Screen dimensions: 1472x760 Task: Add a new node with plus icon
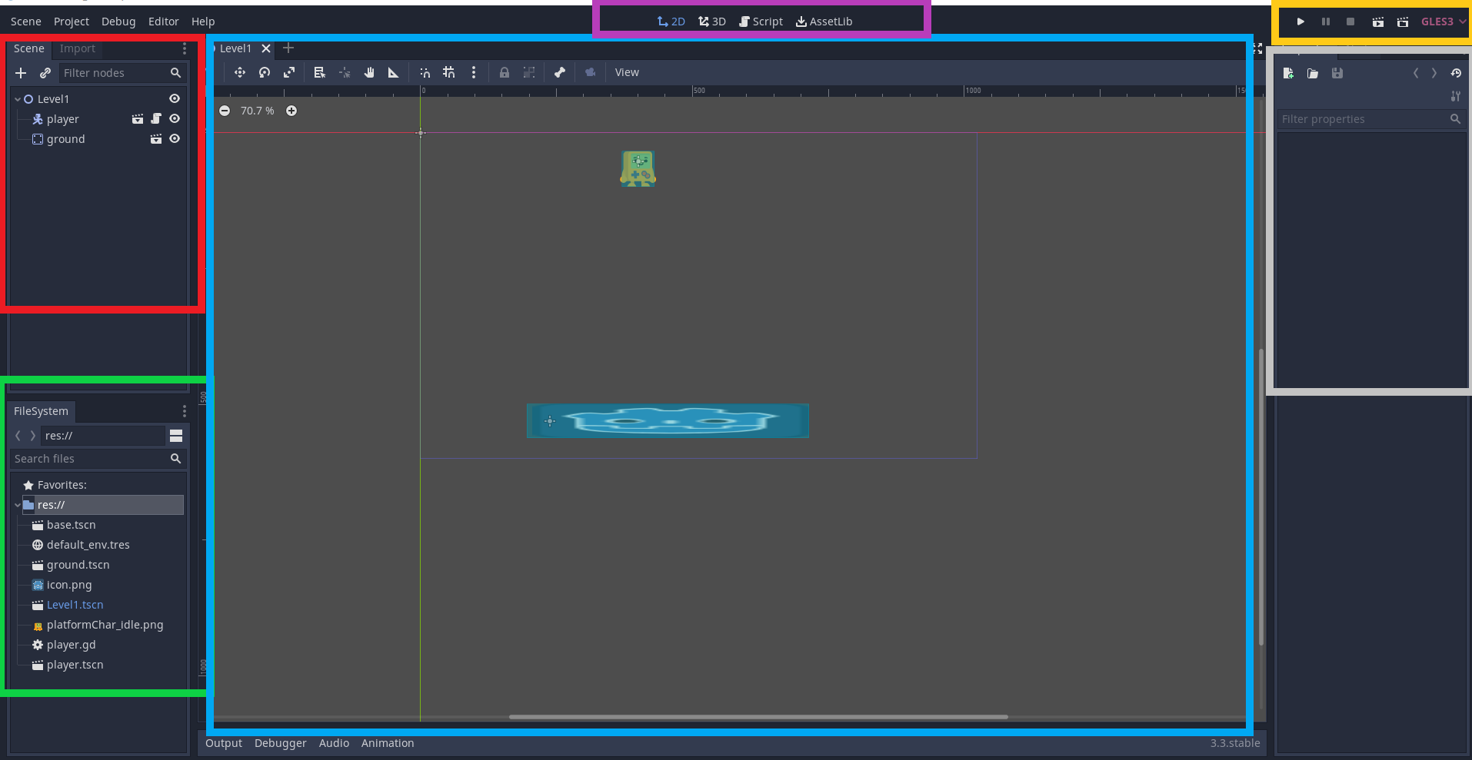point(21,73)
